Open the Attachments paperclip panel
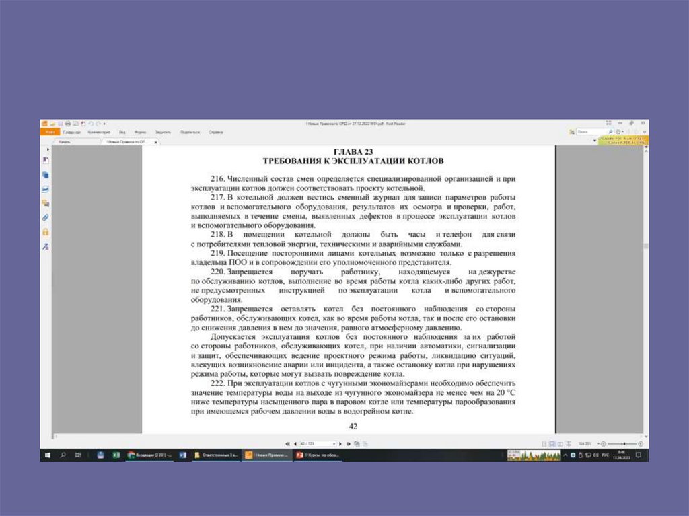 tap(46, 217)
